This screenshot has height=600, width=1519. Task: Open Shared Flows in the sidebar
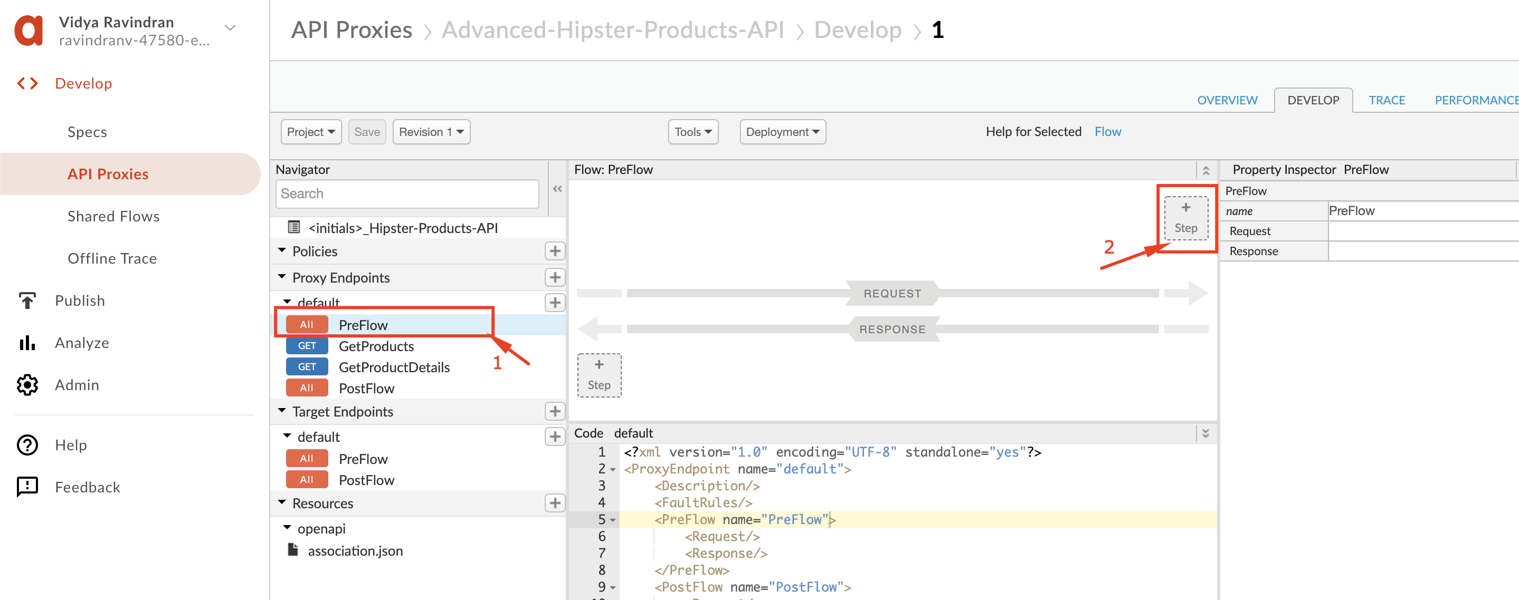pos(114,216)
